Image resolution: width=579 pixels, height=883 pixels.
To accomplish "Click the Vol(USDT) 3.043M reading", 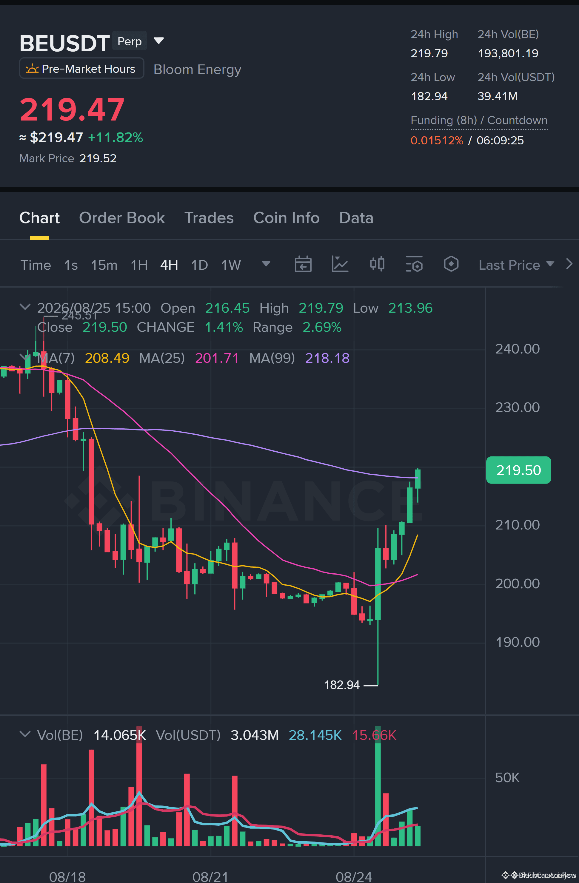I will (255, 735).
